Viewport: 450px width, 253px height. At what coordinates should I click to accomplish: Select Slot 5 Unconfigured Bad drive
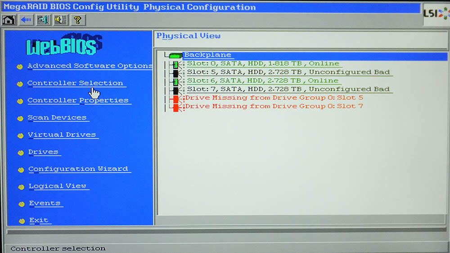click(x=288, y=72)
